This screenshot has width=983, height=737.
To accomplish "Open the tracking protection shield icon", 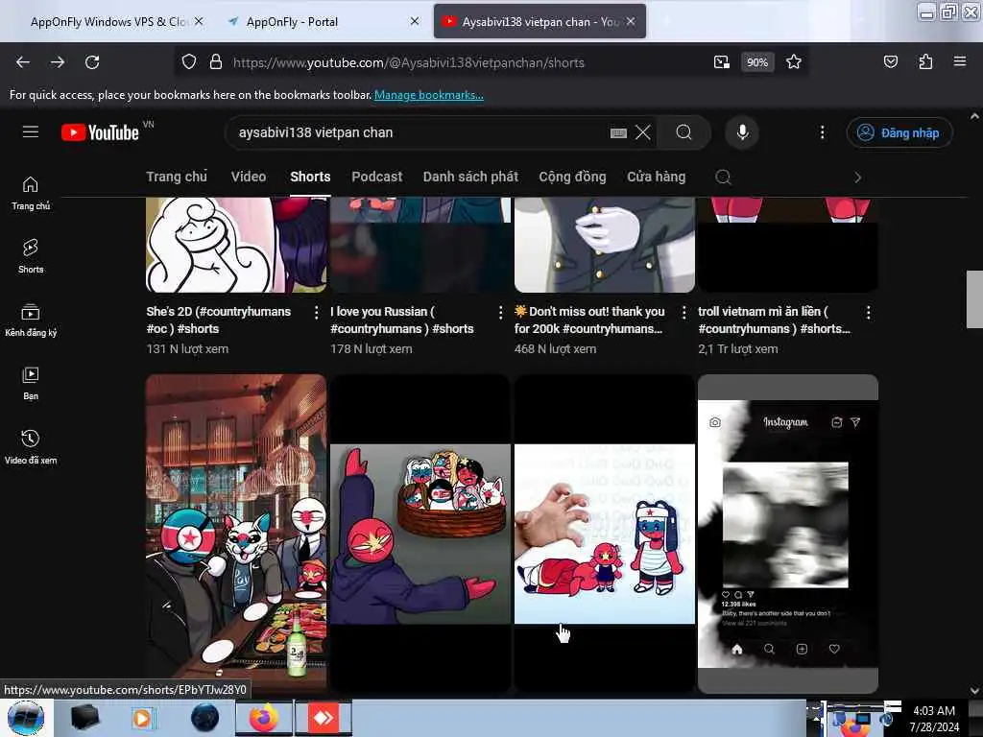I will click(189, 62).
